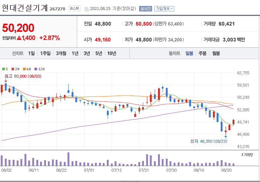This screenshot has height=182, width=260.
Task: Click the 최고 60,000 (06/03) high marker
Action: tap(23, 76)
